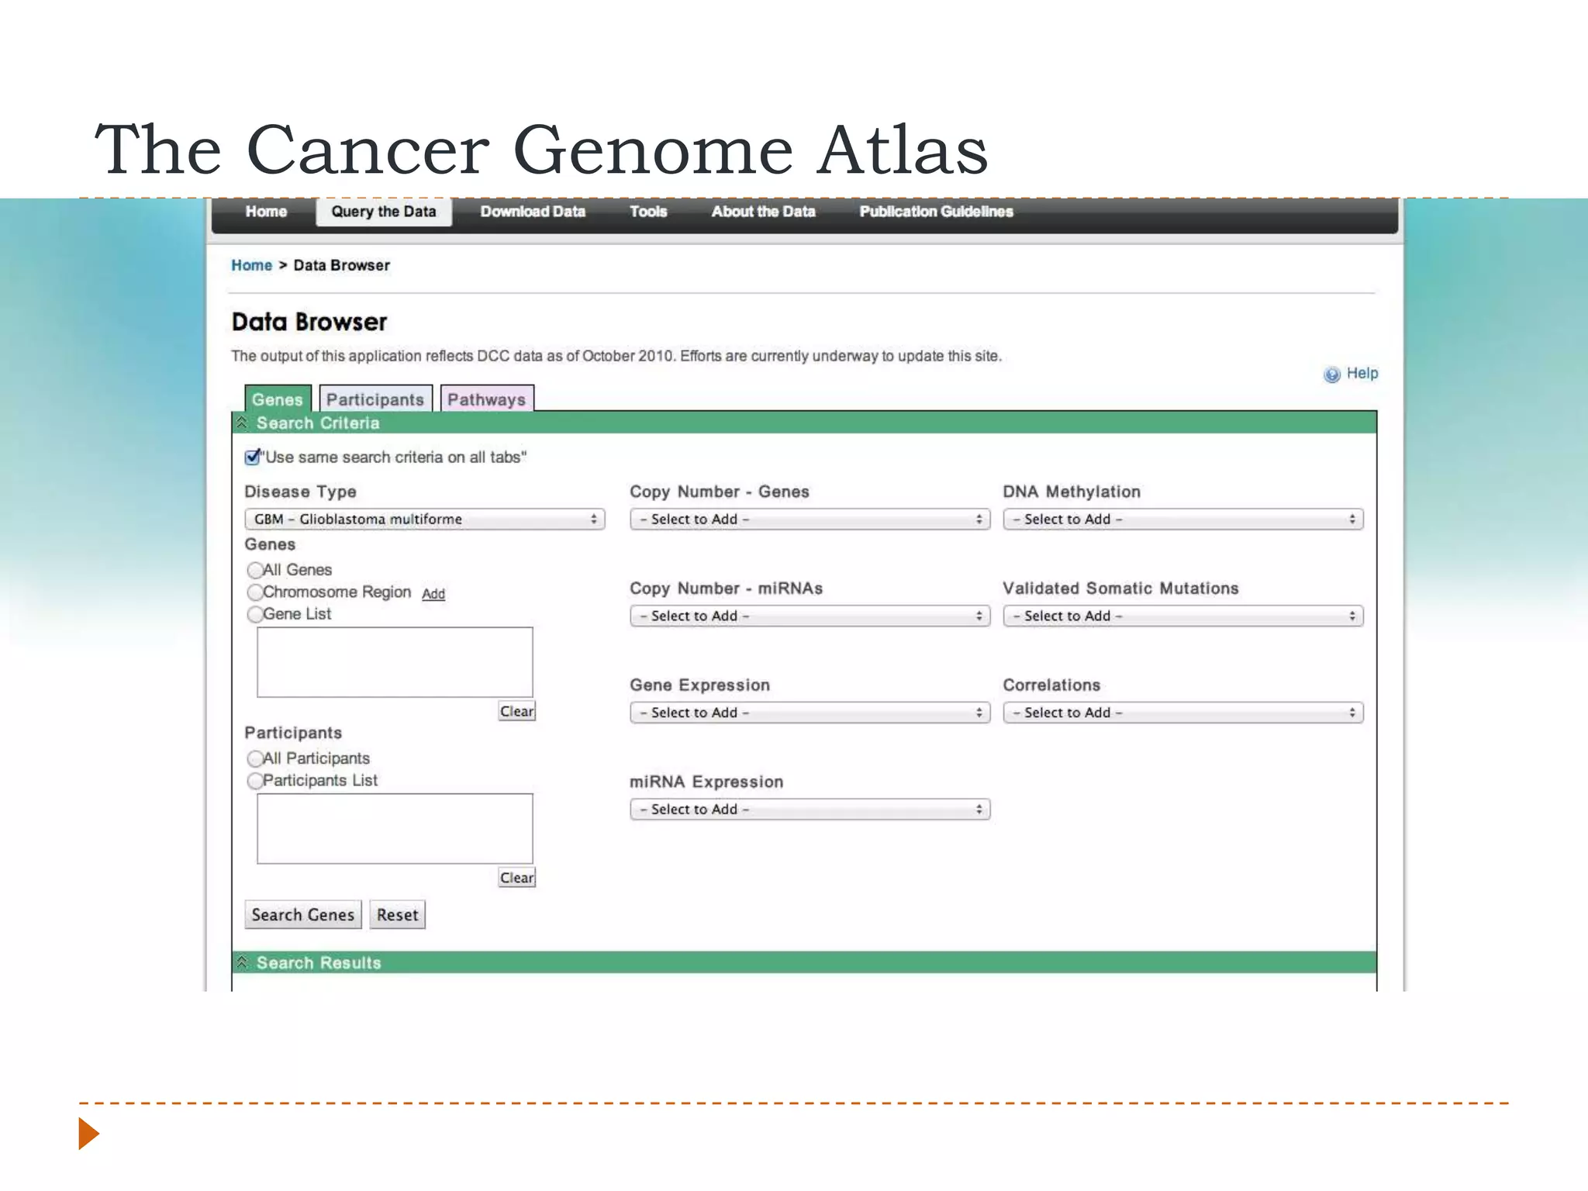The height and width of the screenshot is (1191, 1588).
Task: Open the Correlations dropdown
Action: click(x=1183, y=713)
